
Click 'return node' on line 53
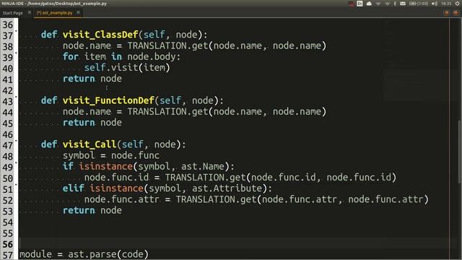coord(92,210)
